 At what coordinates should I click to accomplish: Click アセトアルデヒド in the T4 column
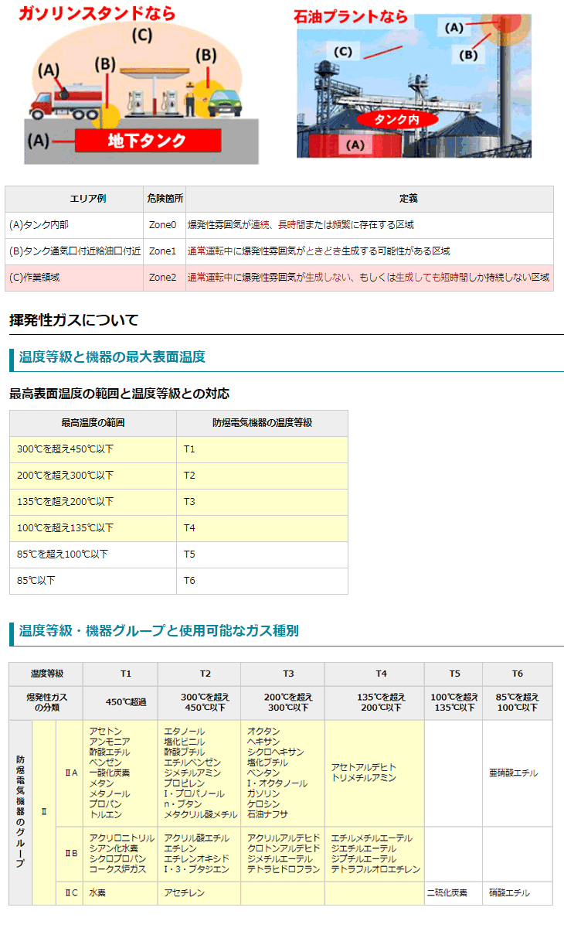pyautogui.click(x=363, y=767)
